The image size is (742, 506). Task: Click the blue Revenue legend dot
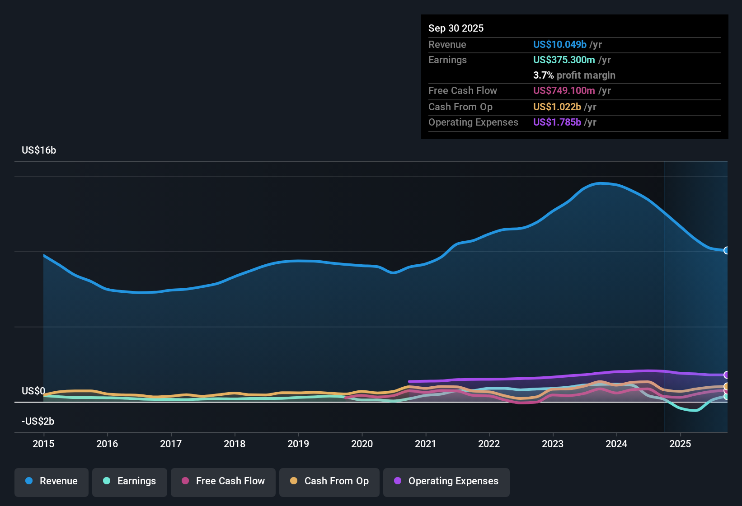[29, 481]
